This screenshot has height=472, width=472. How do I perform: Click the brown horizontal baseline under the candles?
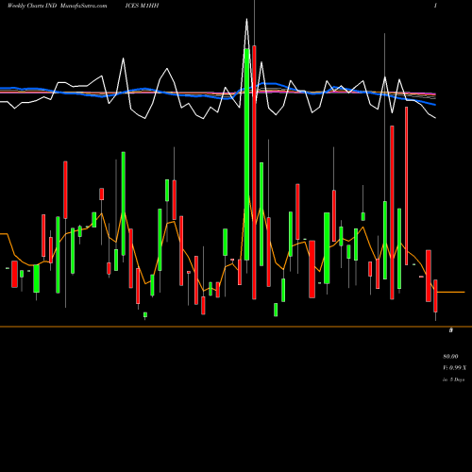pyautogui.click(x=236, y=327)
